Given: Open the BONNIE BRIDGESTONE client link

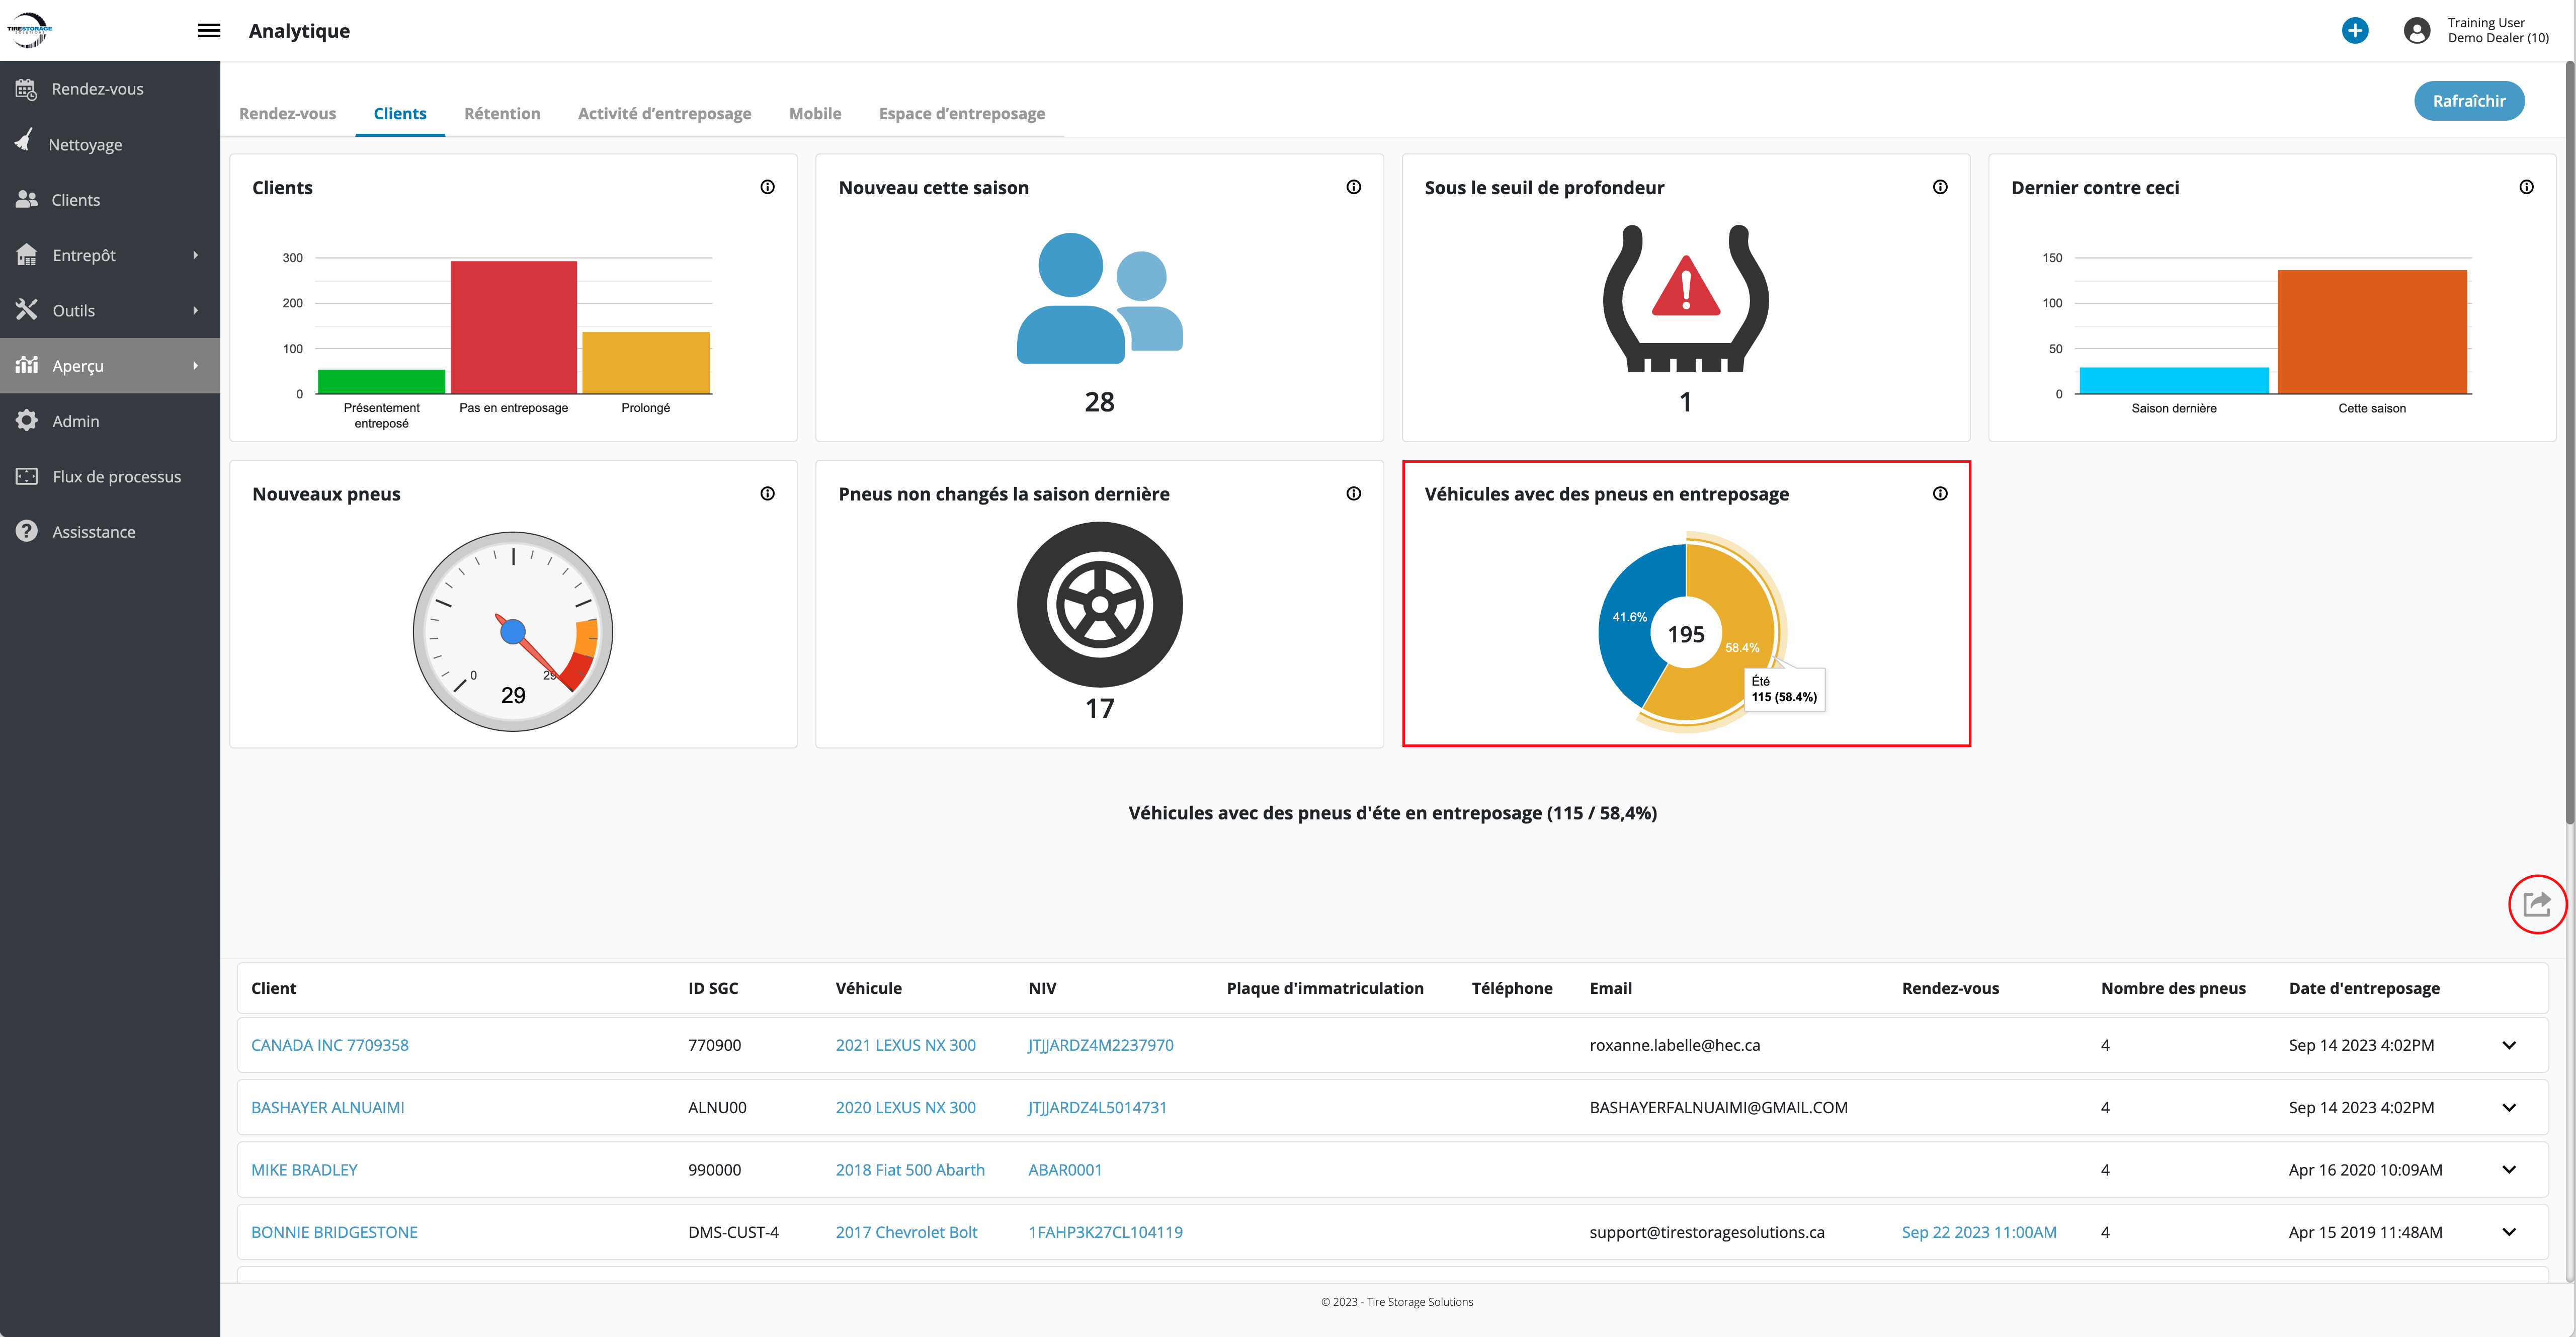Looking at the screenshot, I should (x=334, y=1232).
